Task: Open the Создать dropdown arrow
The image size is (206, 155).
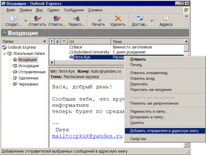Action: pos(26,21)
